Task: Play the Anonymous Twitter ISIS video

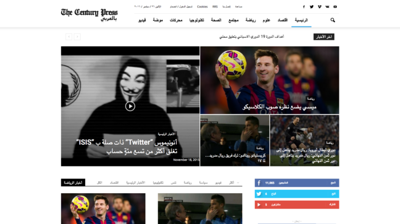Action: 130,106
